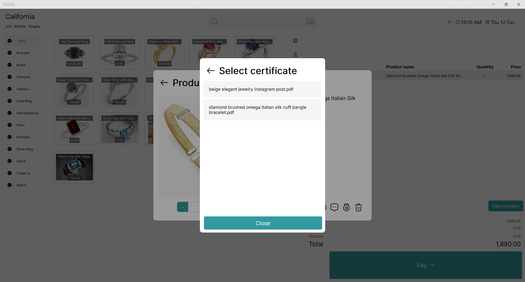Close the certificate selection dialog
The width and height of the screenshot is (525, 282).
pyautogui.click(x=263, y=223)
